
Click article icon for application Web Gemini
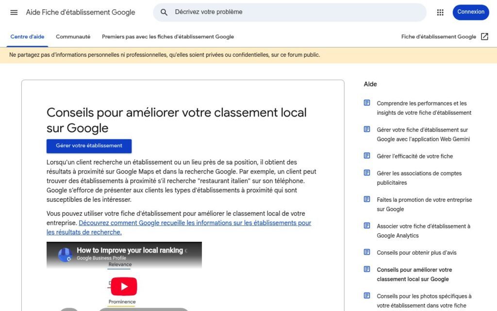[367, 129]
